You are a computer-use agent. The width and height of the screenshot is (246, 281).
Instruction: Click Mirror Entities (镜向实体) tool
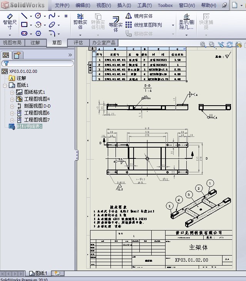pos(139,16)
